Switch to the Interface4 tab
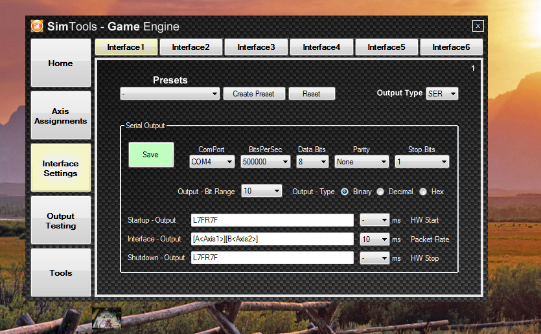 321,47
